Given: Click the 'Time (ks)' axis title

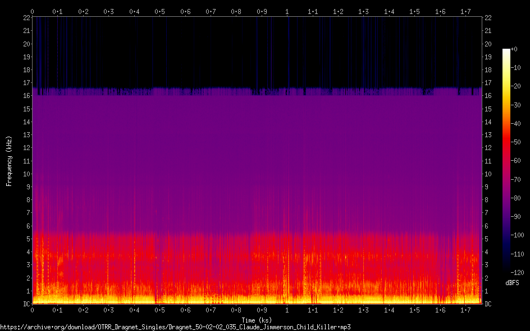Looking at the screenshot, I should 257,320.
